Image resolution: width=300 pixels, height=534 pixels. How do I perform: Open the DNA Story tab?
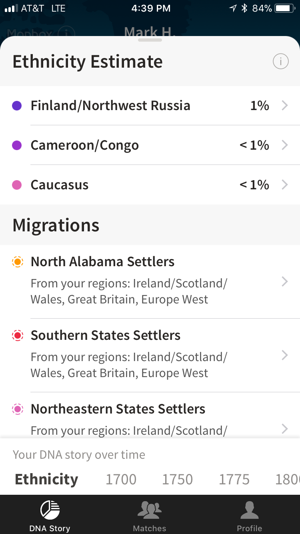50,516
